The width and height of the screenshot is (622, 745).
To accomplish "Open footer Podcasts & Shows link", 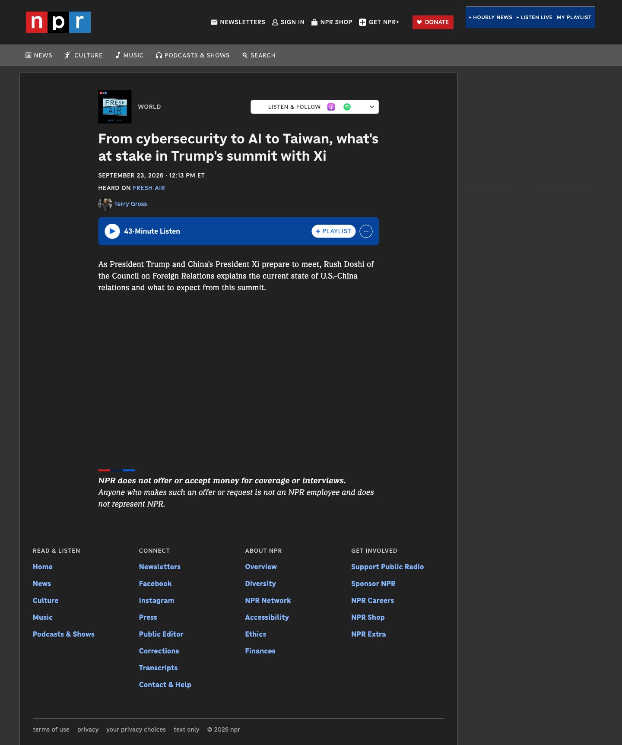I will tap(63, 634).
